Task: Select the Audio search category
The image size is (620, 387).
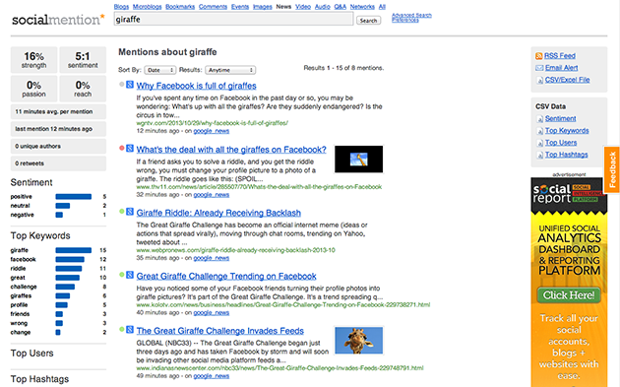Action: [x=322, y=7]
